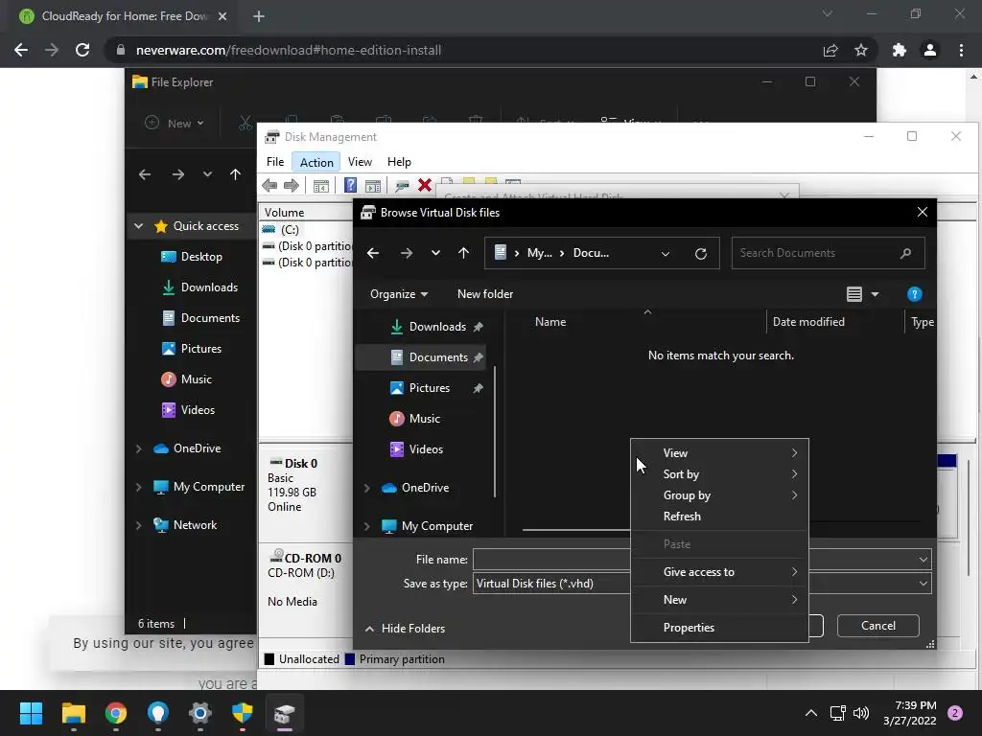Open the Windows Start button on taskbar
The height and width of the screenshot is (736, 982).
click(31, 713)
